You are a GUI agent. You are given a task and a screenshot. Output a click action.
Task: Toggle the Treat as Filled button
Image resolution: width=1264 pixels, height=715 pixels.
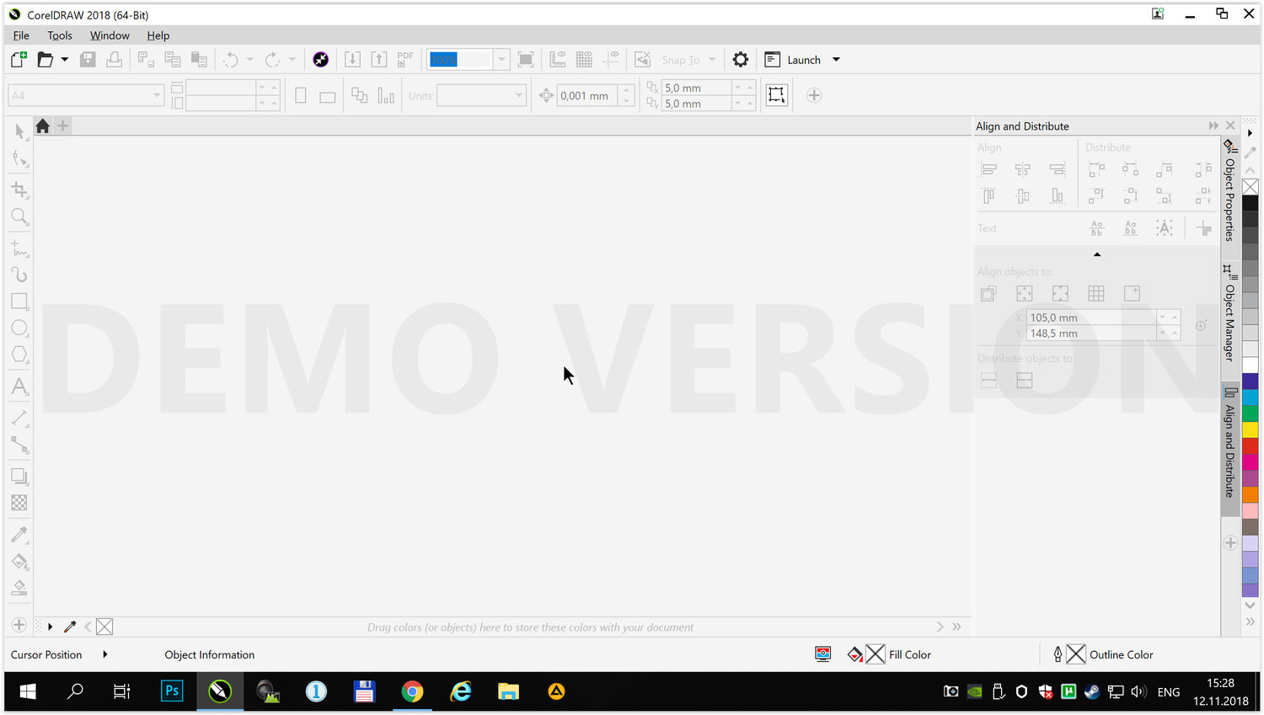[776, 95]
